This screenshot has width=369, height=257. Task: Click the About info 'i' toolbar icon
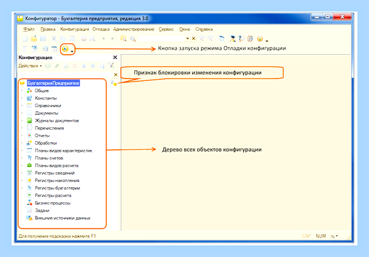point(260,39)
